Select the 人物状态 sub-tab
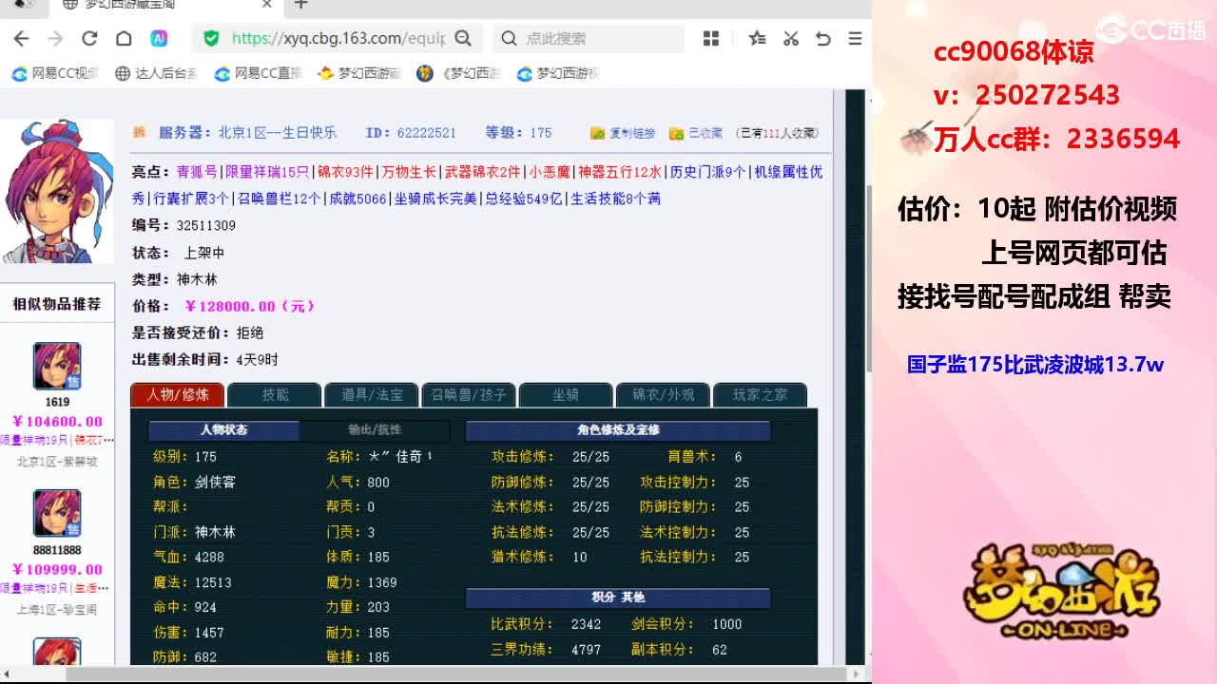The image size is (1217, 684). click(x=223, y=430)
